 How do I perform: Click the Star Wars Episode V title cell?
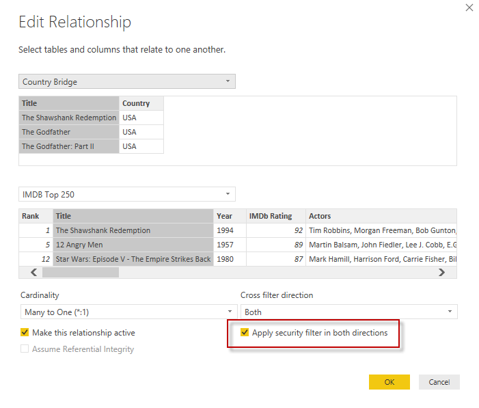click(133, 259)
